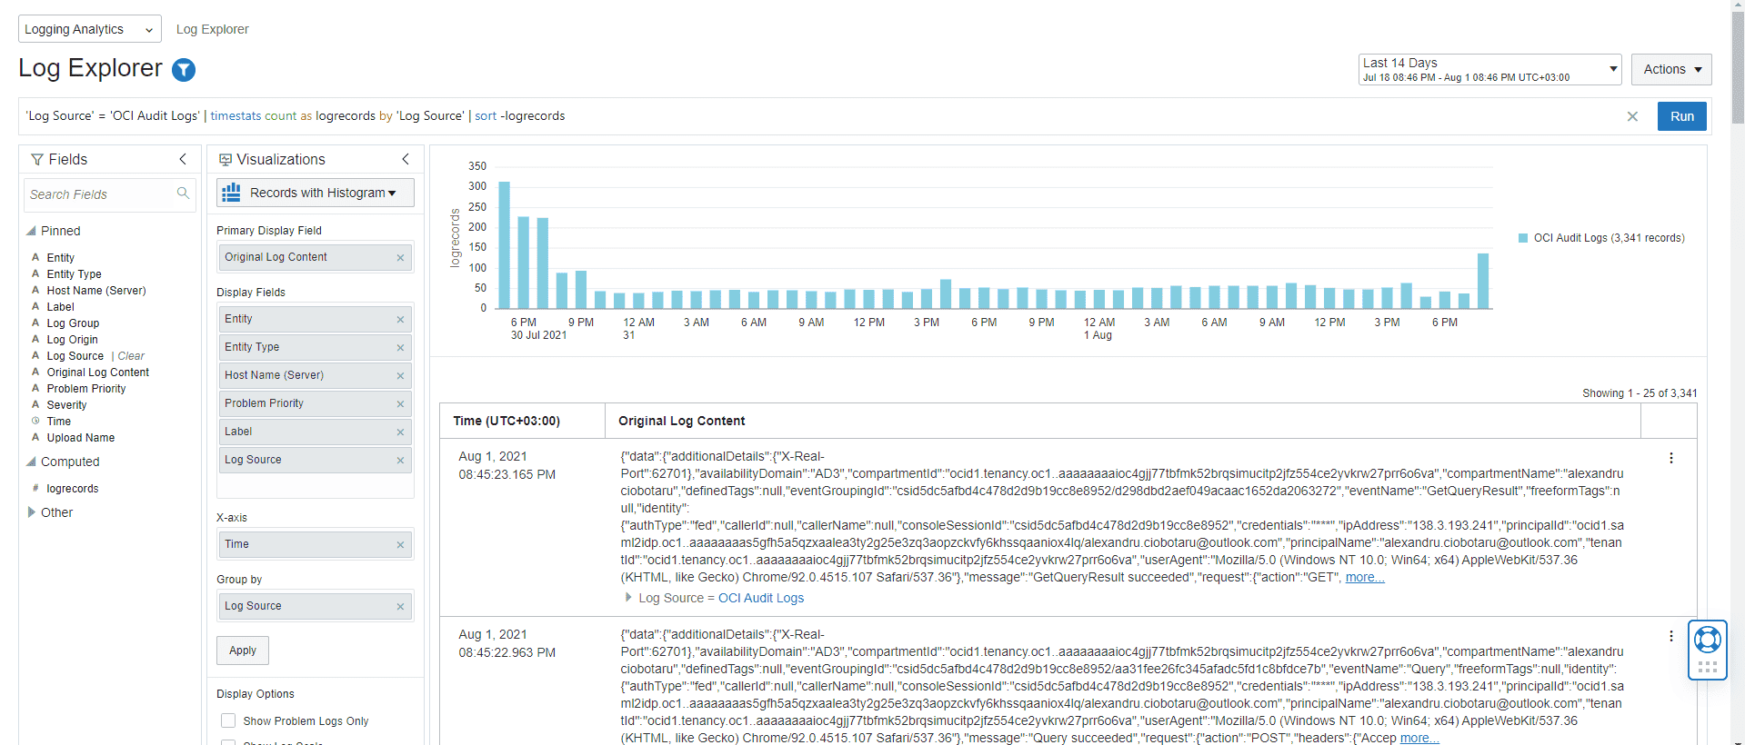Open the lifebuoy help widget

click(x=1707, y=640)
